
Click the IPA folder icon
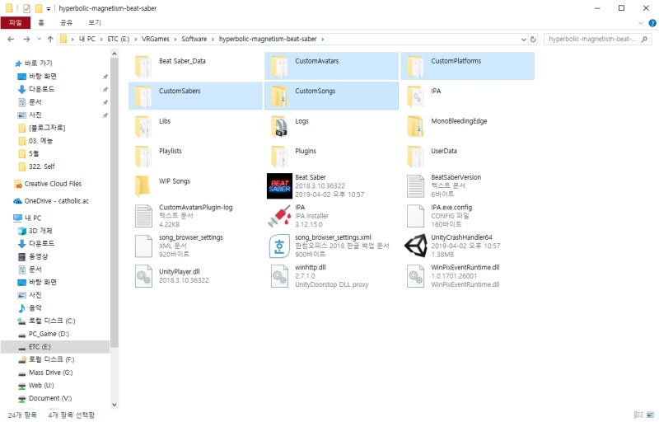[415, 96]
